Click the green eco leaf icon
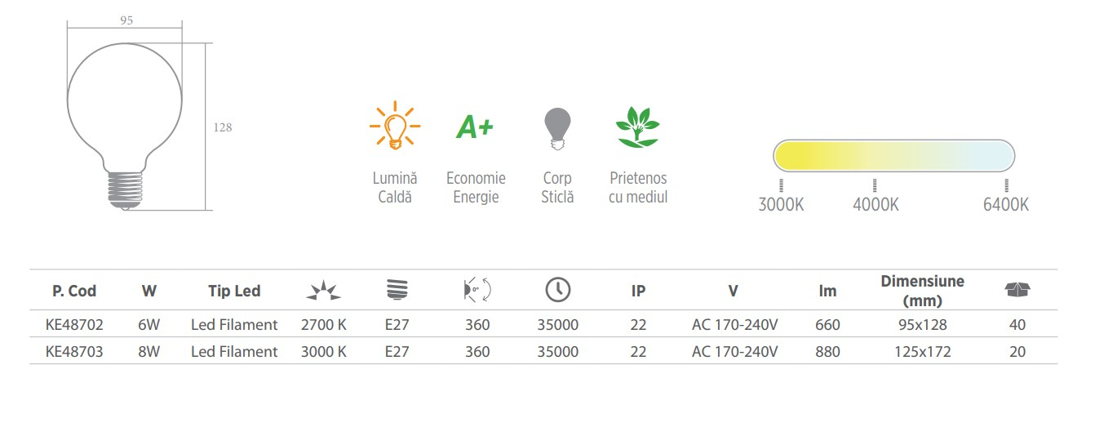Screen dimensions: 1095x436 tap(637, 127)
